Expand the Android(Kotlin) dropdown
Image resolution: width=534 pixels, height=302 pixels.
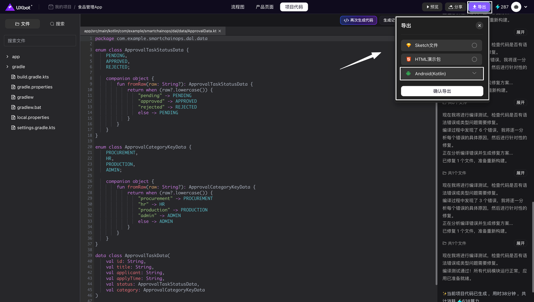[x=474, y=74]
